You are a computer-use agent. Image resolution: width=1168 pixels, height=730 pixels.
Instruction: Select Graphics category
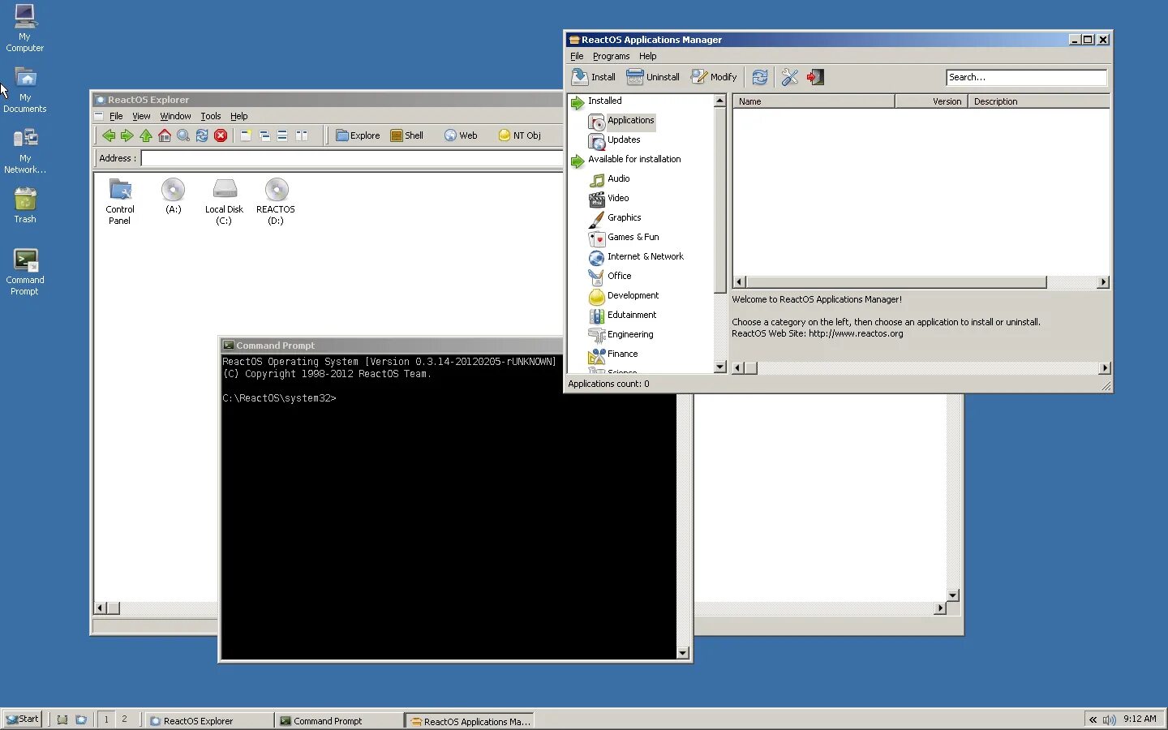(624, 217)
